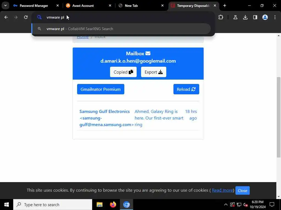Click the '18 hrs ago' timestamp
The image size is (281, 210).
point(191,115)
